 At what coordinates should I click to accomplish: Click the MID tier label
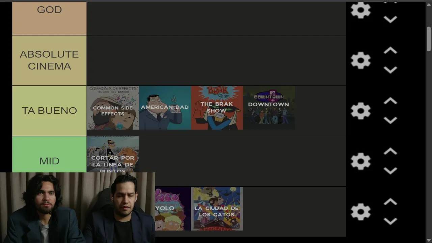(49, 155)
